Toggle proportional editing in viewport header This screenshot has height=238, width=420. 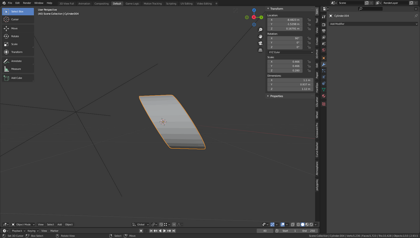point(174,224)
